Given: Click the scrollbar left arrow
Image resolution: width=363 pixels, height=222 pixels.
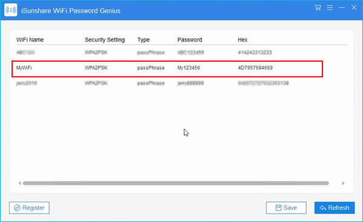Looking at the screenshot, I should (20, 183).
